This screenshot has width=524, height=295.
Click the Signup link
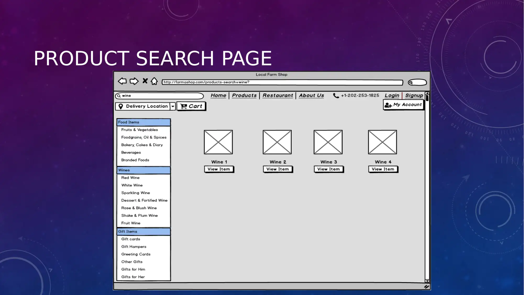(x=414, y=95)
